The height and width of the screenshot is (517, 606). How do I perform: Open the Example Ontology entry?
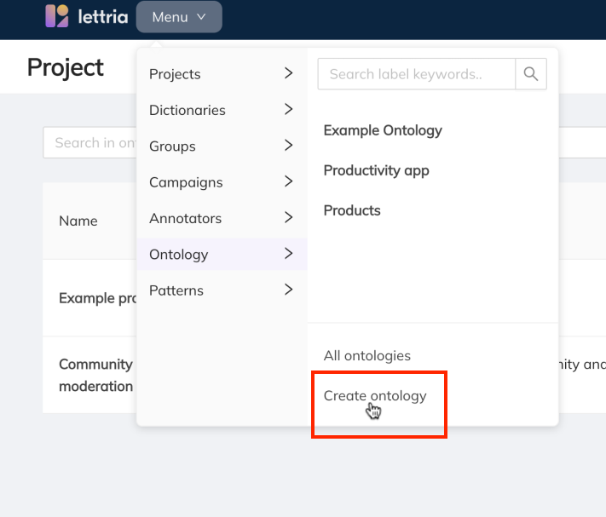[x=383, y=130]
